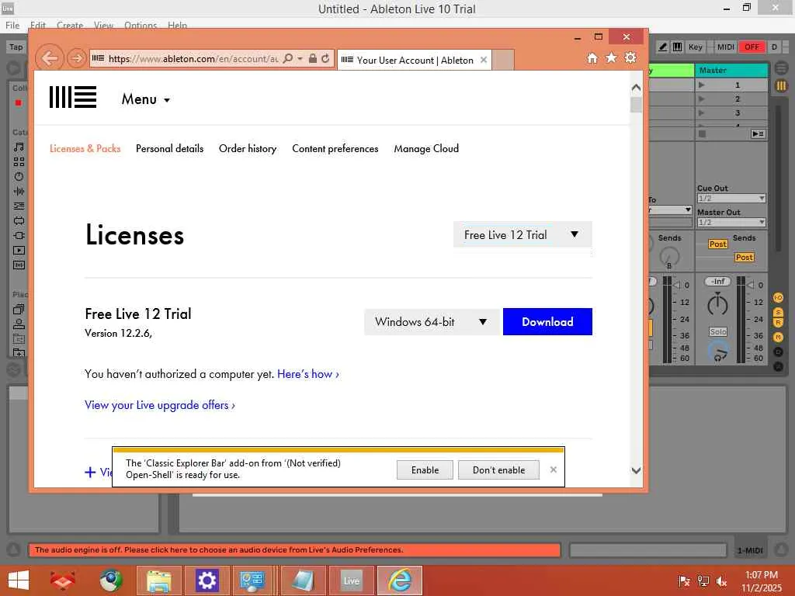Click the webpage scroll-up arrow
795x596 pixels.
point(636,88)
